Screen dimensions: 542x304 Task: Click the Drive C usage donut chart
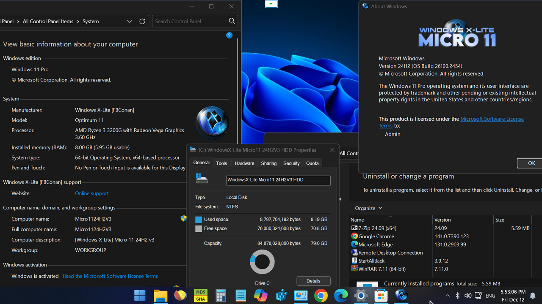[x=262, y=262]
